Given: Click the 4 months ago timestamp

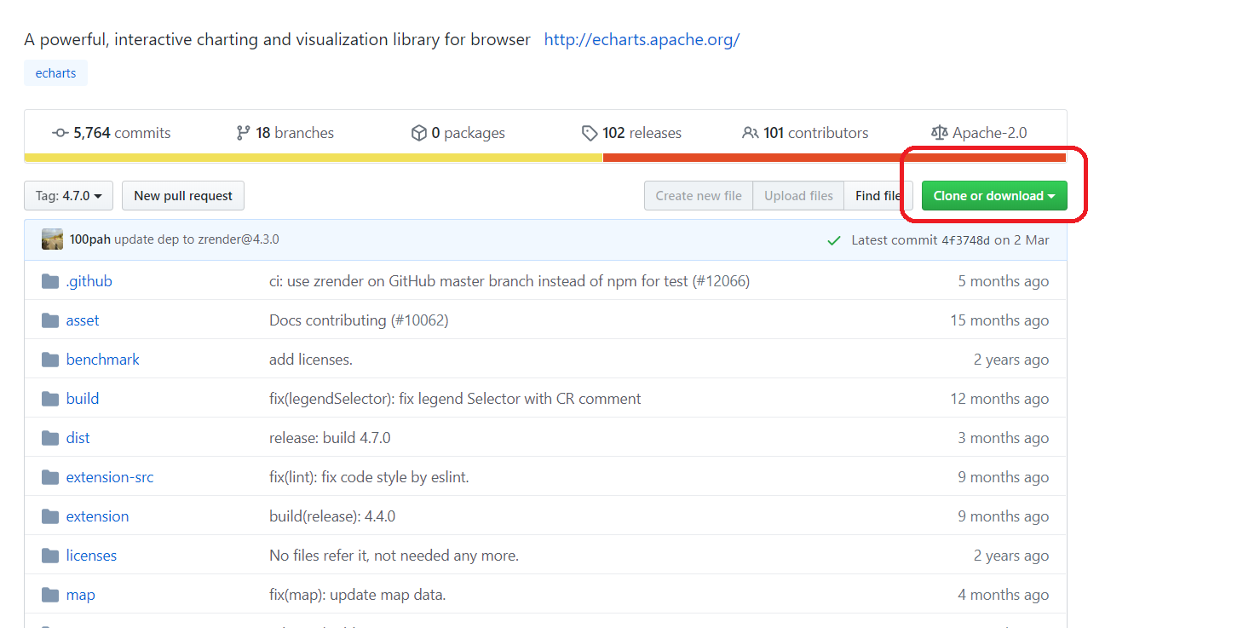Looking at the screenshot, I should click(1003, 595).
